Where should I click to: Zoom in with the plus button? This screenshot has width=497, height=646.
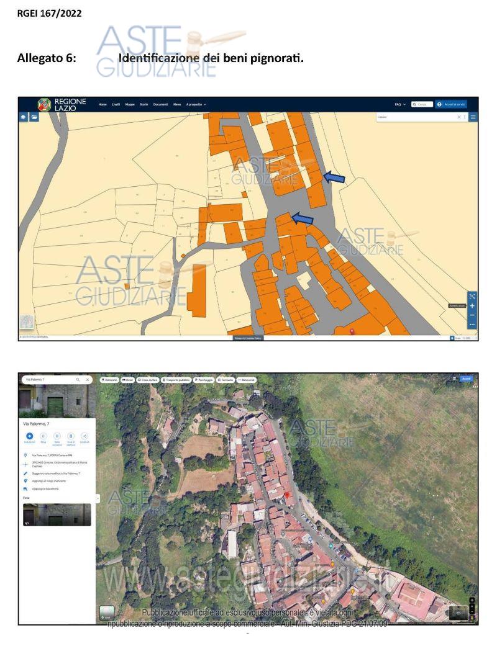(x=472, y=306)
